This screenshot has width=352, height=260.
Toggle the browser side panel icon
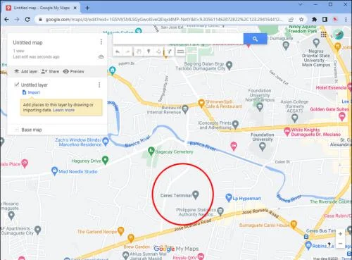click(x=325, y=20)
